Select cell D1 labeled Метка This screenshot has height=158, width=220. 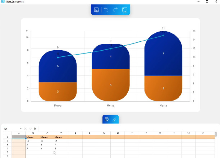61,137
